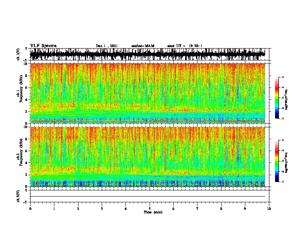303x234 pixels.
Task: Click the "ch.1 Frequency (kHz)" axis label
Action: [20, 89]
